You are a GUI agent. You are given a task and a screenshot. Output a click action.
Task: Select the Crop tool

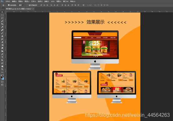coord(2,24)
